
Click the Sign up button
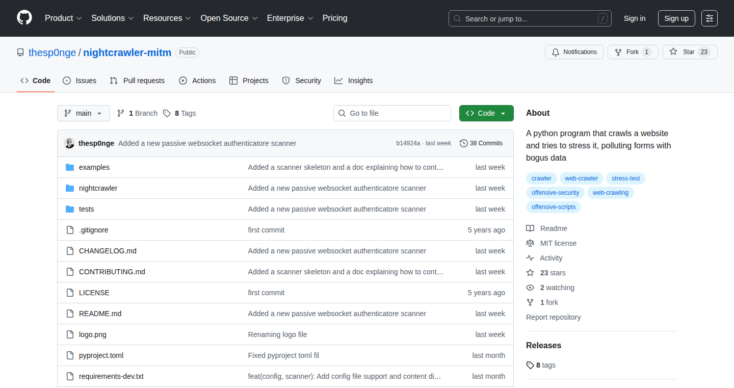pos(676,18)
